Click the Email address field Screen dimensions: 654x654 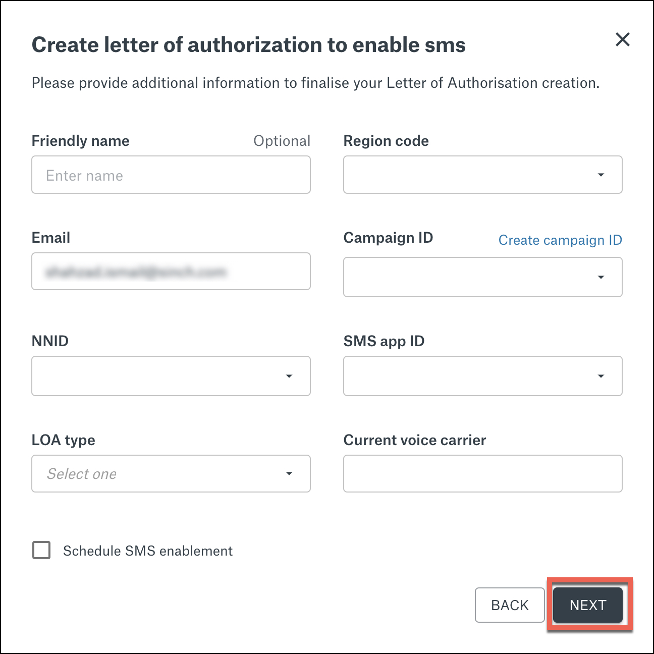coord(171,271)
